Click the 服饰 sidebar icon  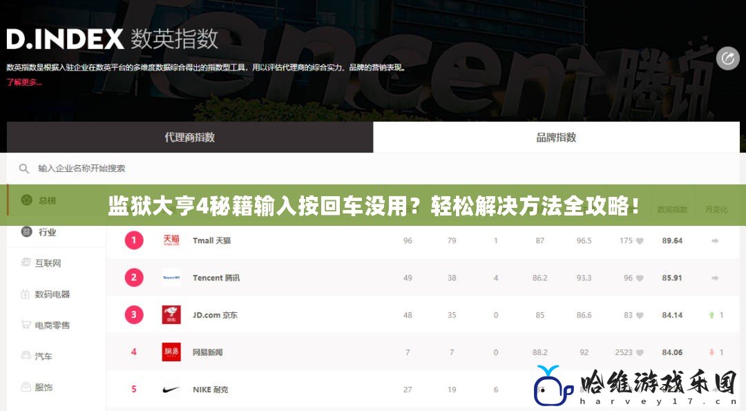[x=26, y=387]
